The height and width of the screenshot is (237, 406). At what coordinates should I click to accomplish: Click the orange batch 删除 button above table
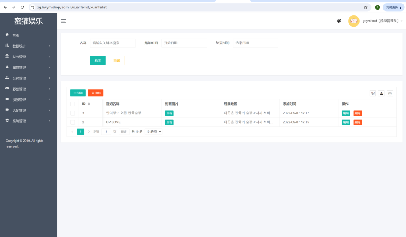[x=96, y=93]
